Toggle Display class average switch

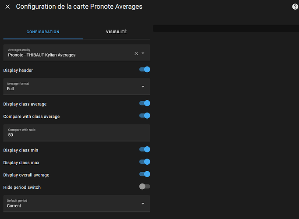point(145,103)
